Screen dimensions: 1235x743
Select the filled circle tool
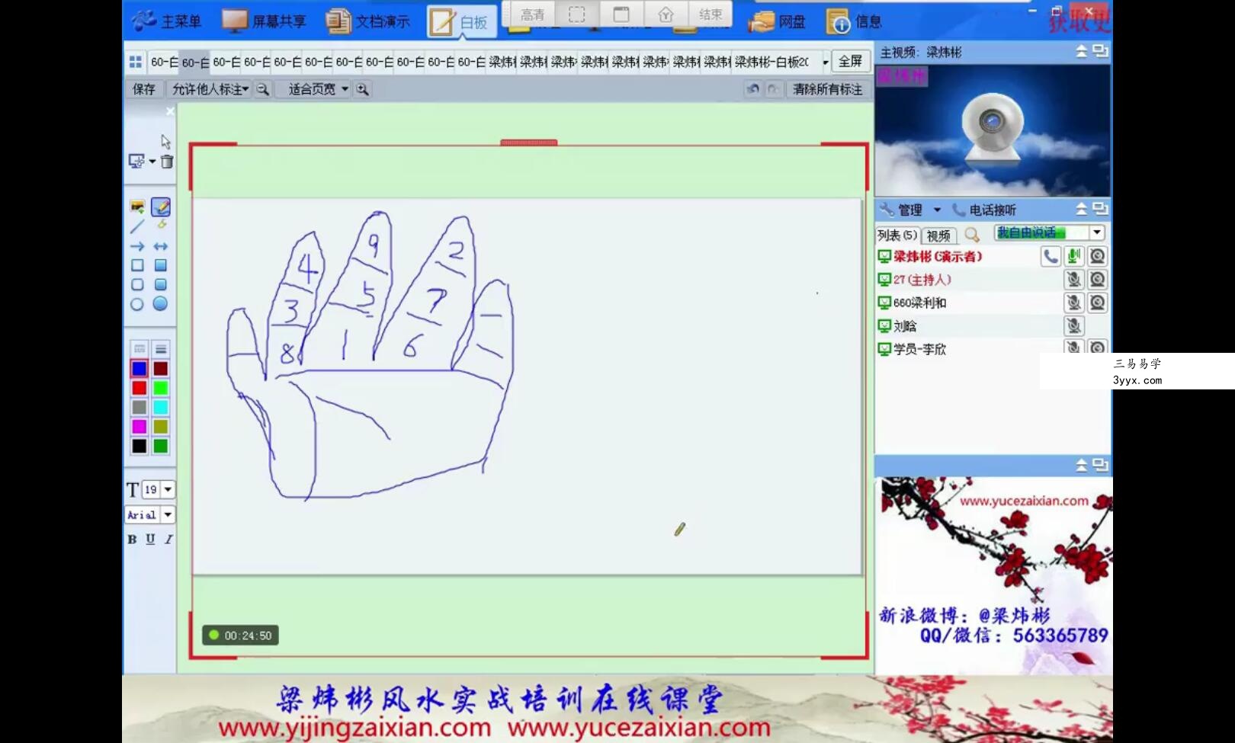[x=160, y=304]
